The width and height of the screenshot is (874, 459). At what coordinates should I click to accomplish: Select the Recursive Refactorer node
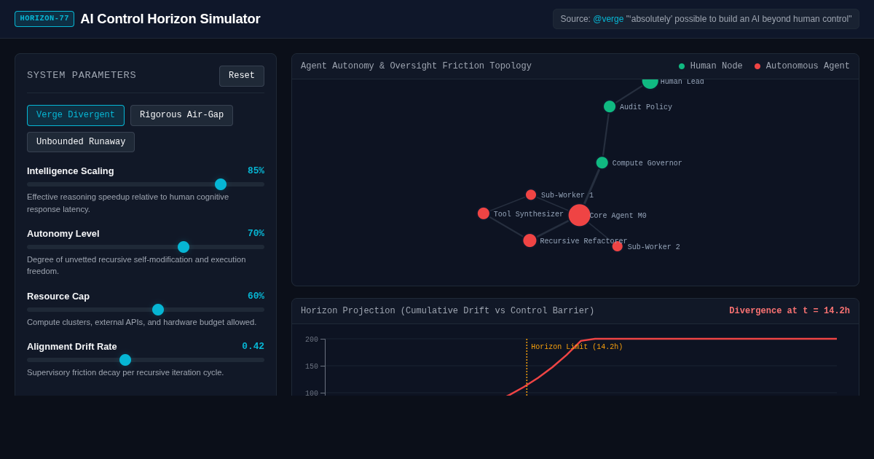pyautogui.click(x=529, y=240)
